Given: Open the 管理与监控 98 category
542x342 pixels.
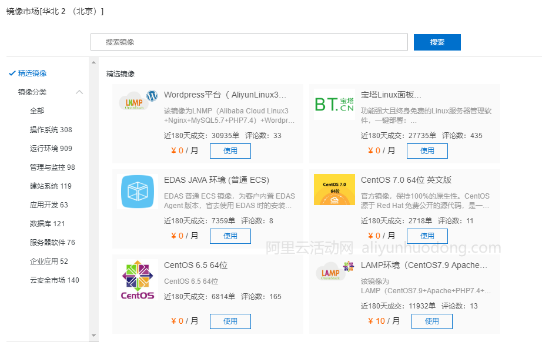Looking at the screenshot, I should [x=52, y=167].
